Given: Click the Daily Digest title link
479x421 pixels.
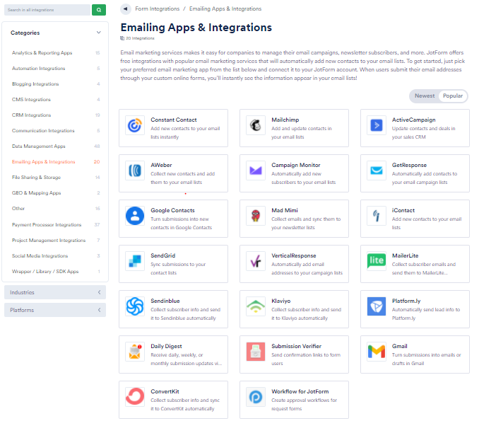Looking at the screenshot, I should pyautogui.click(x=166, y=346).
